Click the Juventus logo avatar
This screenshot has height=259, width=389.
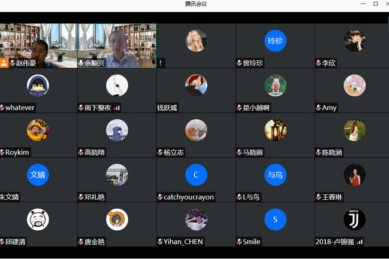tap(354, 220)
